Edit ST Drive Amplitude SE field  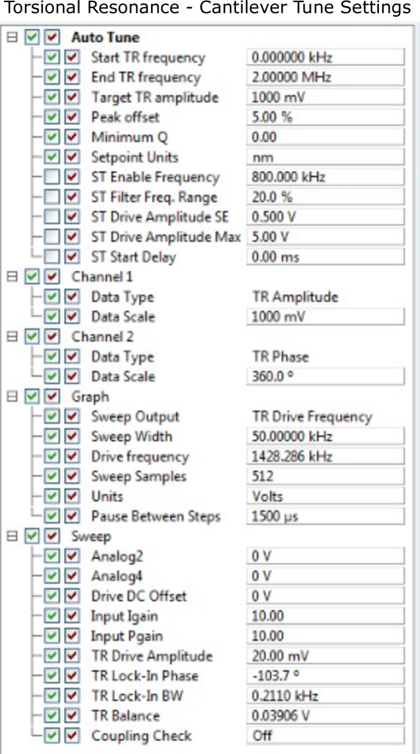326,218
